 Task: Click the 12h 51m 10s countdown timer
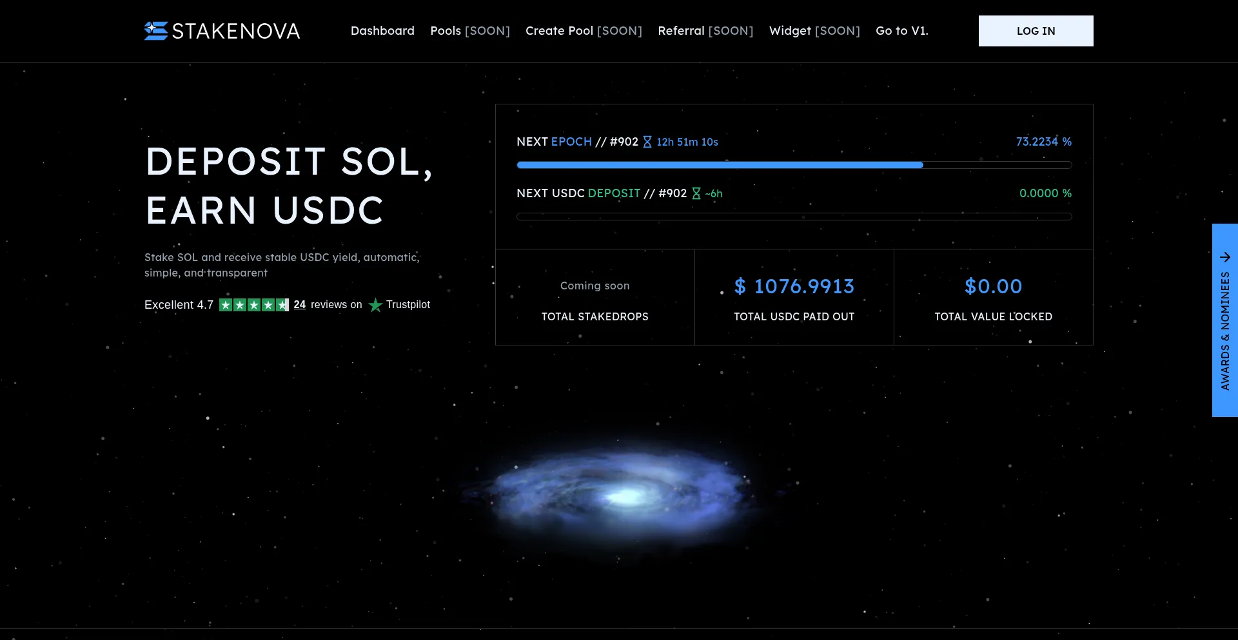(x=687, y=142)
